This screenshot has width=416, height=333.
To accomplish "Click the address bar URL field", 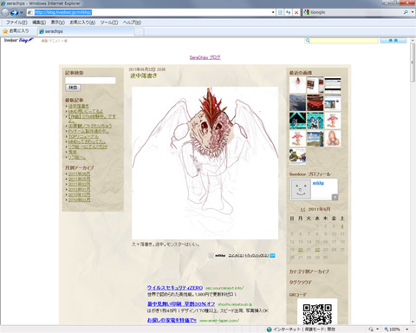I will pos(149,12).
